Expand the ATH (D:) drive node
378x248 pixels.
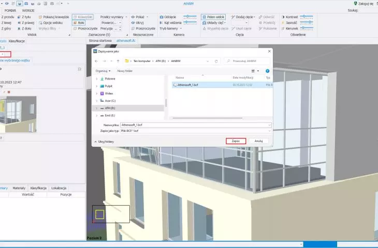(x=97, y=109)
